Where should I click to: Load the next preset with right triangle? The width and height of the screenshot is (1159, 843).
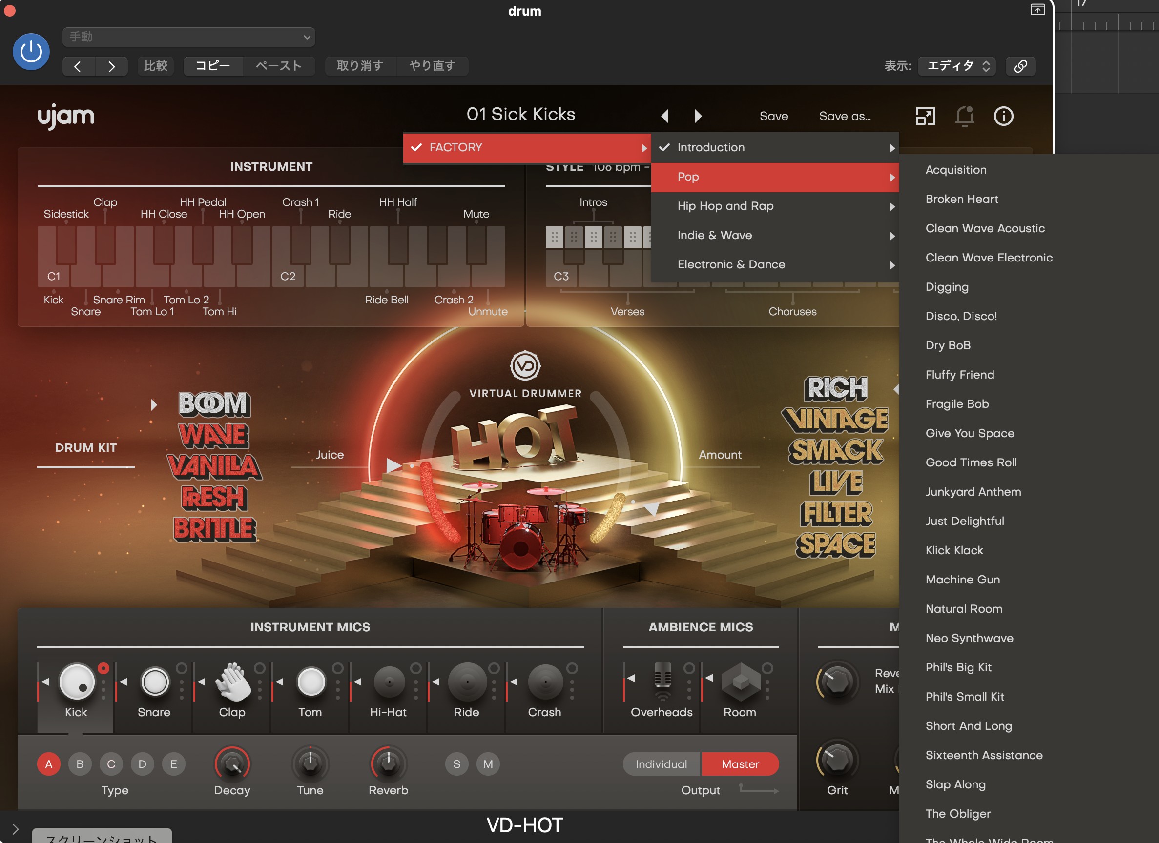pyautogui.click(x=698, y=116)
